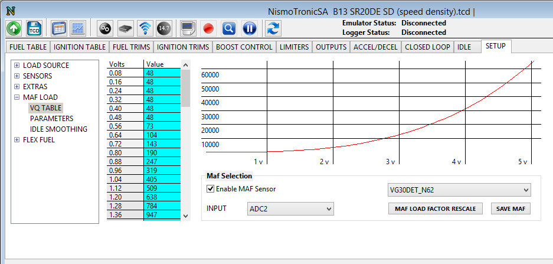Click MAF LOAD FACTOR RESCALE button
Screen dimensions: 553x264
coord(436,208)
